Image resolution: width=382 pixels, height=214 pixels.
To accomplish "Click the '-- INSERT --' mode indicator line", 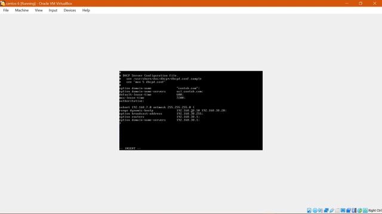I will click(x=130, y=148).
